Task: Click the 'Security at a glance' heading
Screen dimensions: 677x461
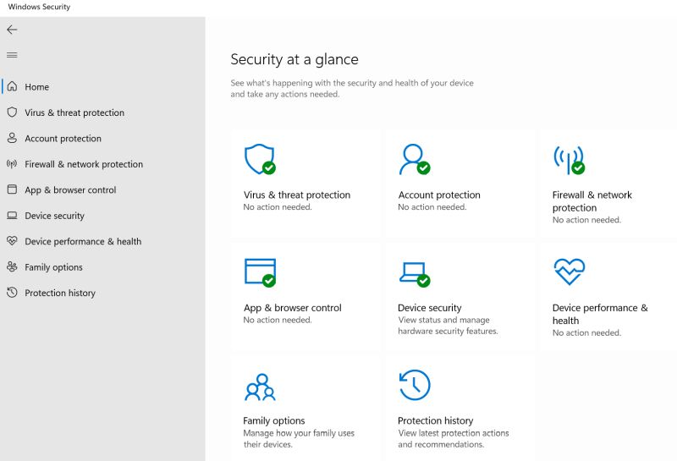Action: coord(294,59)
